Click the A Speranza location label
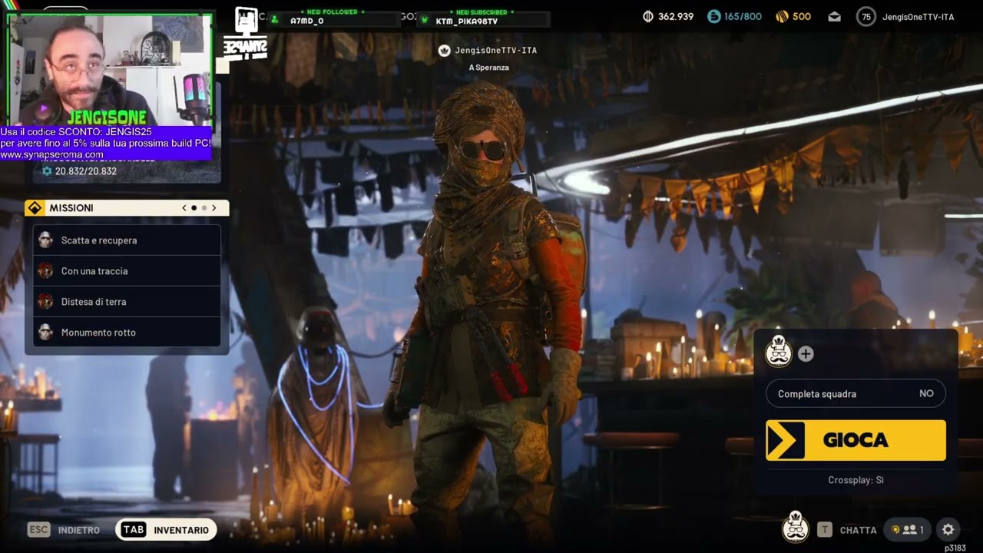Viewport: 983px width, 553px height. (x=489, y=68)
